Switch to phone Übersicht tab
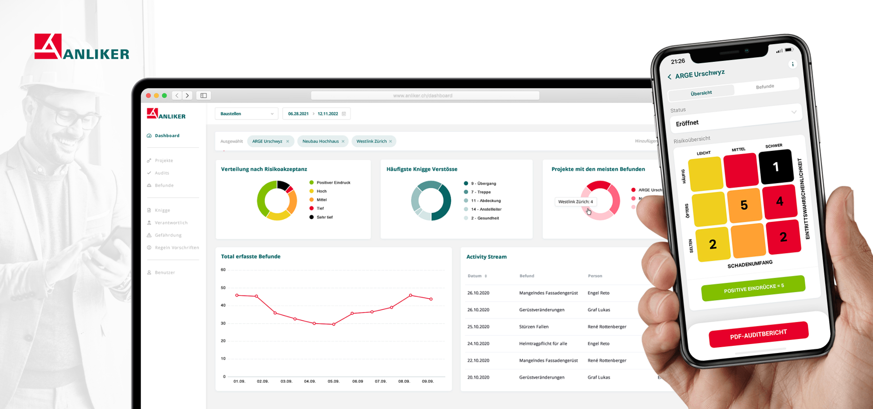Viewport: 873px width, 409px height. (x=701, y=93)
